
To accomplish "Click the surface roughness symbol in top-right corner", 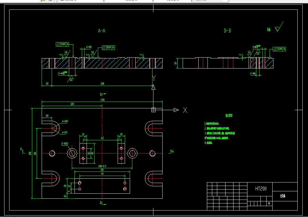I will coord(279,27).
